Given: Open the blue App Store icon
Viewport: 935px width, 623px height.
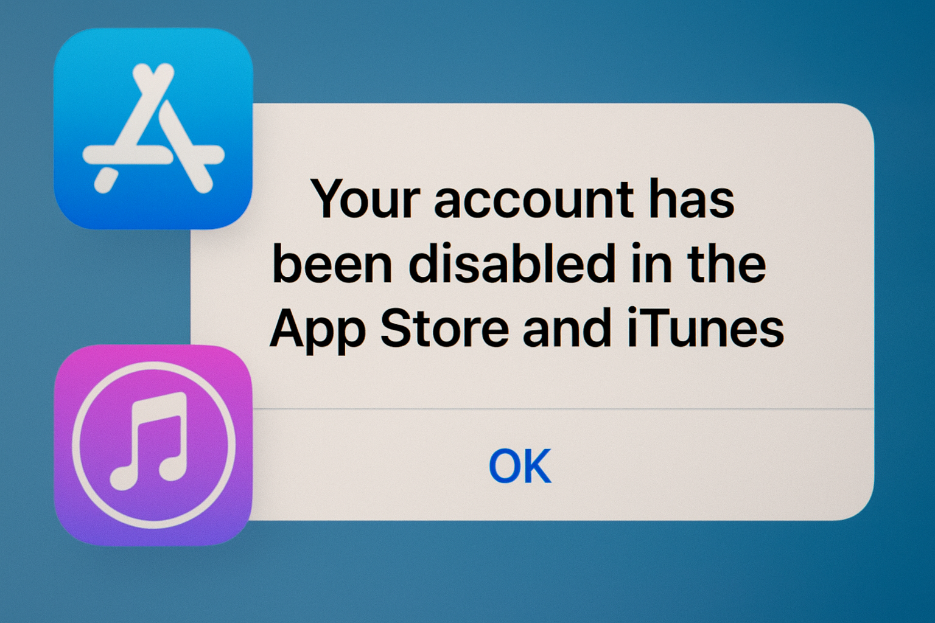Looking at the screenshot, I should point(153,129).
